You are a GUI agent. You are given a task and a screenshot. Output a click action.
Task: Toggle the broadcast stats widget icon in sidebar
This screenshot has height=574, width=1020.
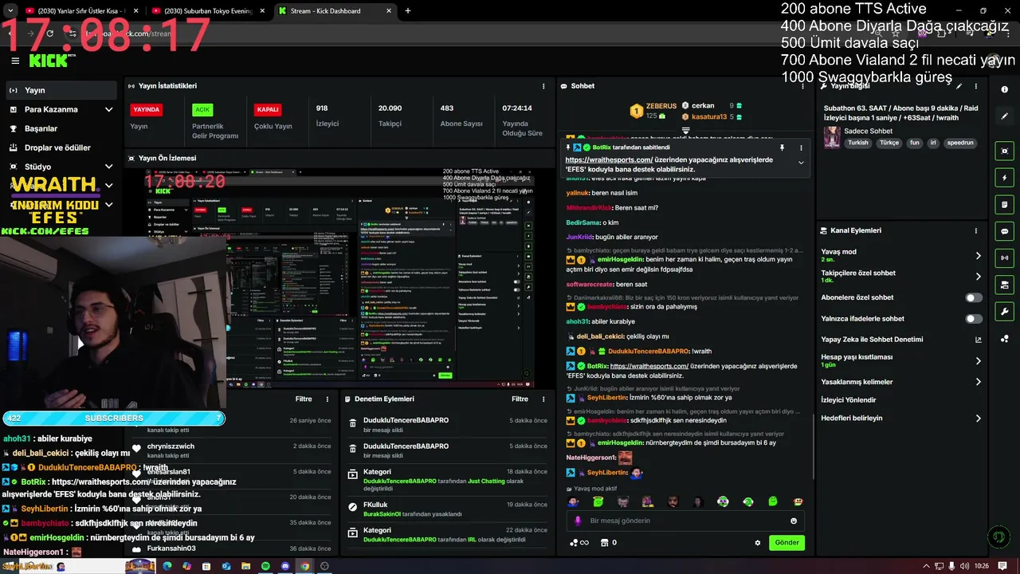[1005, 258]
